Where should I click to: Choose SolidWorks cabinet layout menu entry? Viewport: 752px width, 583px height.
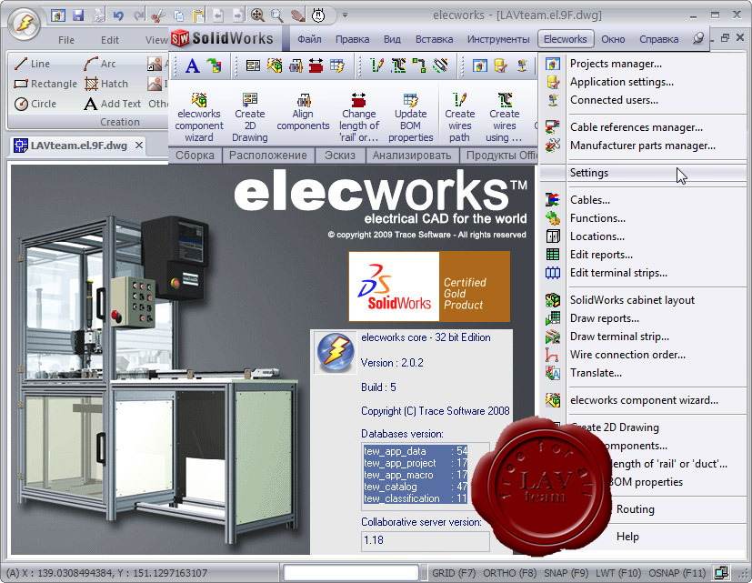[x=643, y=300]
